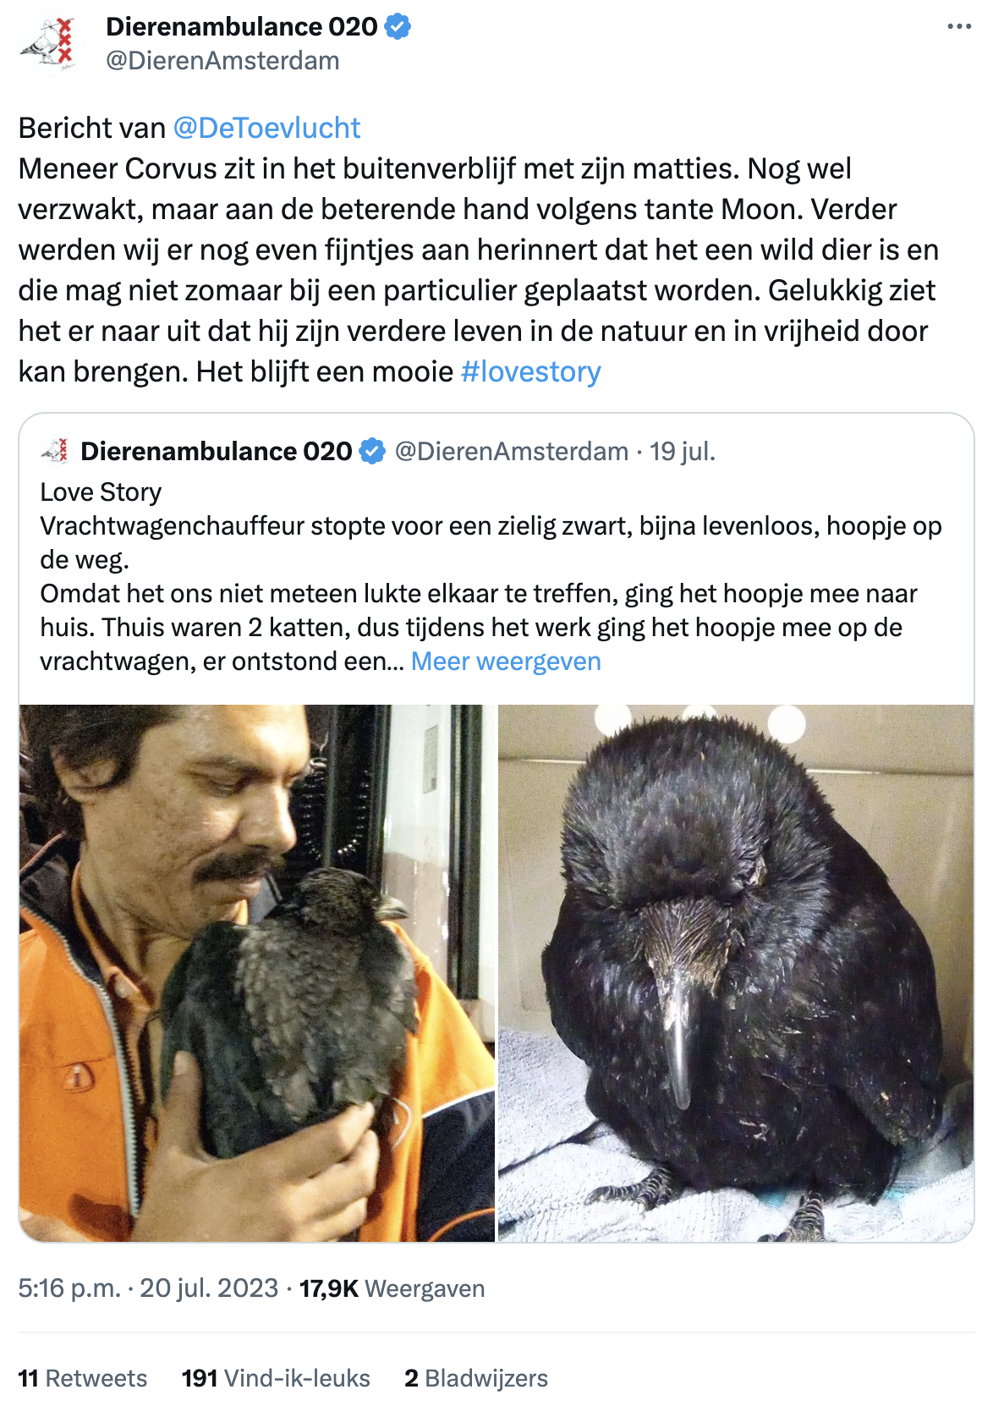The height and width of the screenshot is (1406, 993).
Task: Click the @DierenAmsterdam handle under the name
Action: (222, 61)
